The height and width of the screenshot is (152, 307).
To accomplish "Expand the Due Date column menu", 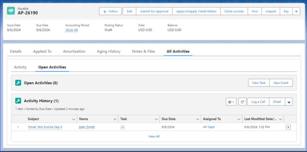I will (197, 119).
